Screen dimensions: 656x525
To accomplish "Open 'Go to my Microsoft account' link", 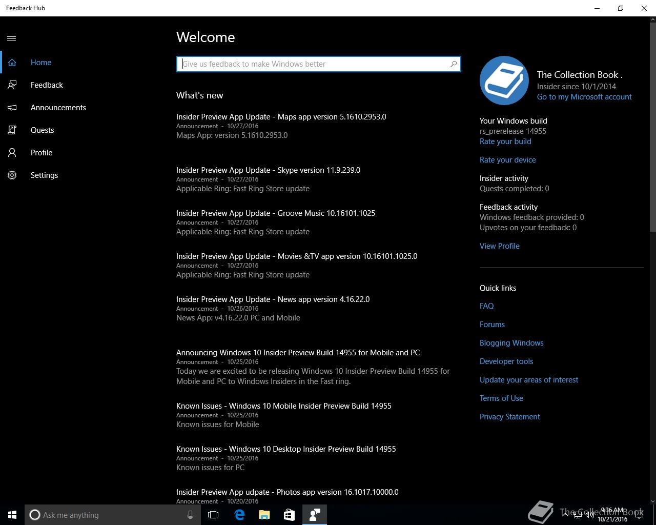I will point(584,97).
